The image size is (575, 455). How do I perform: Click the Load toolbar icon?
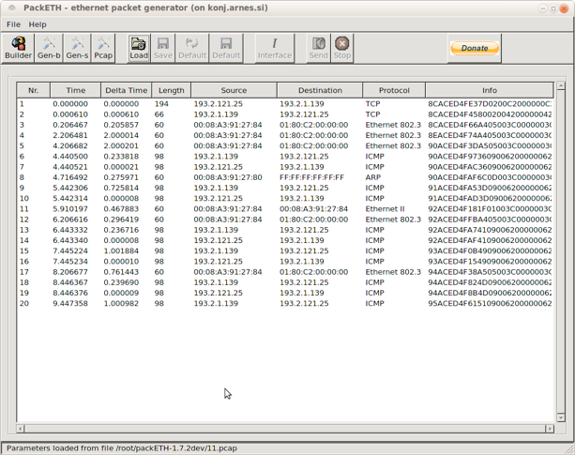tap(138, 48)
